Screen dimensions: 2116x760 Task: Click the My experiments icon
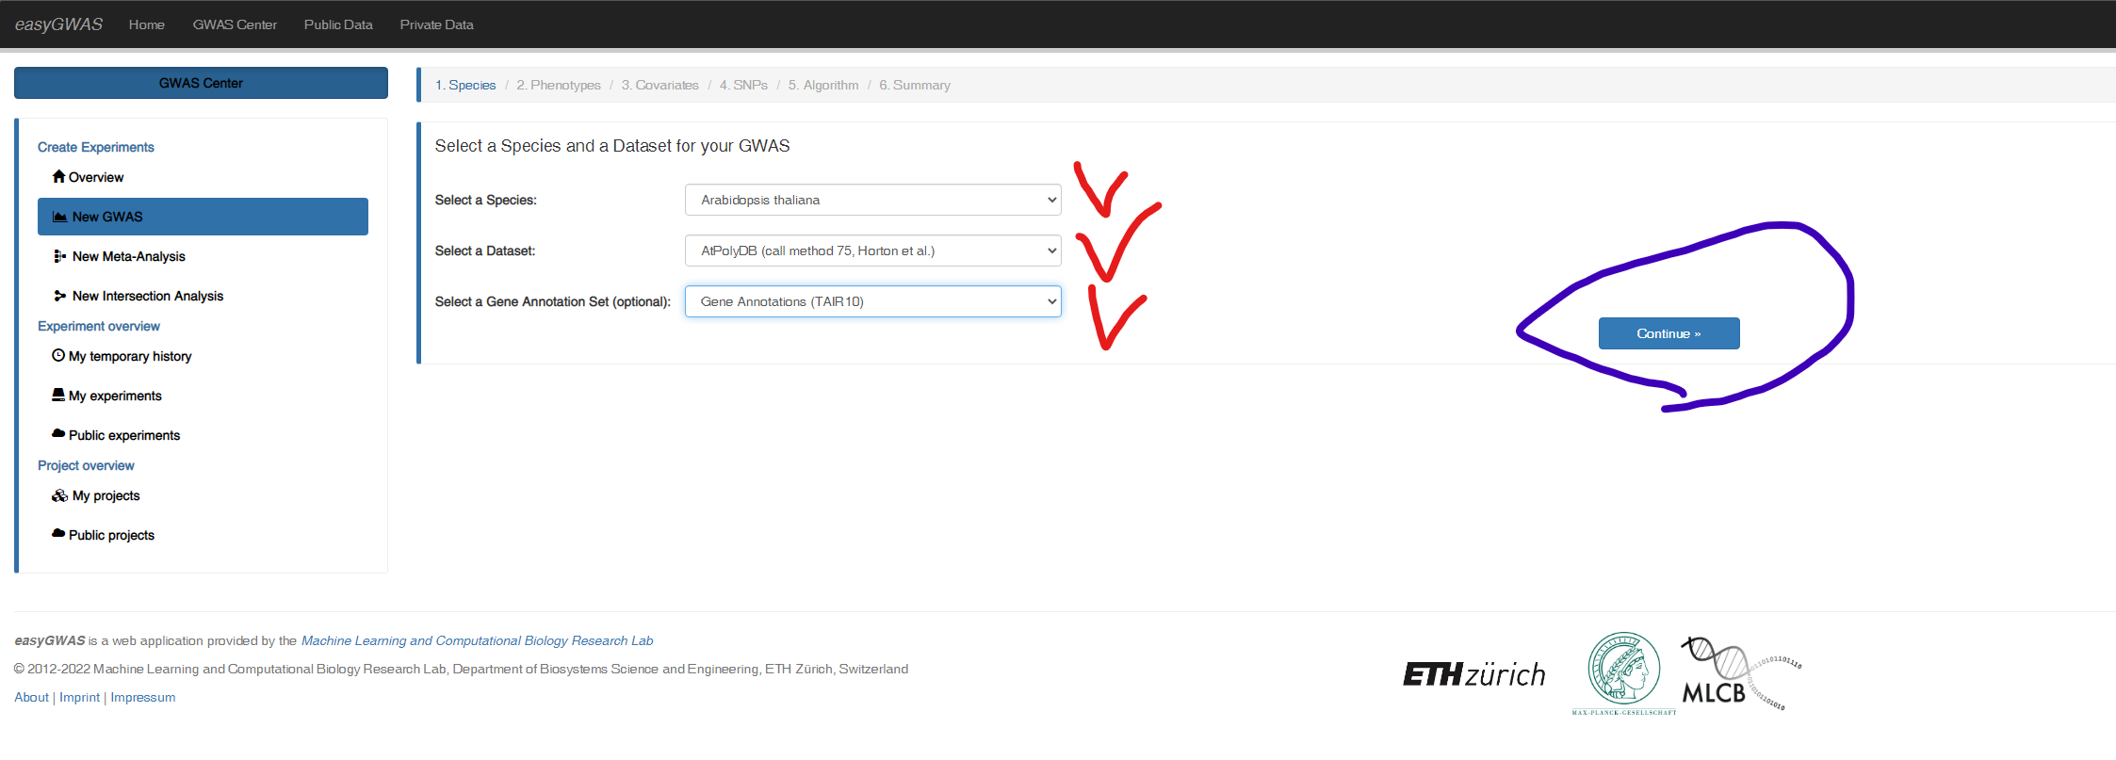(x=58, y=396)
